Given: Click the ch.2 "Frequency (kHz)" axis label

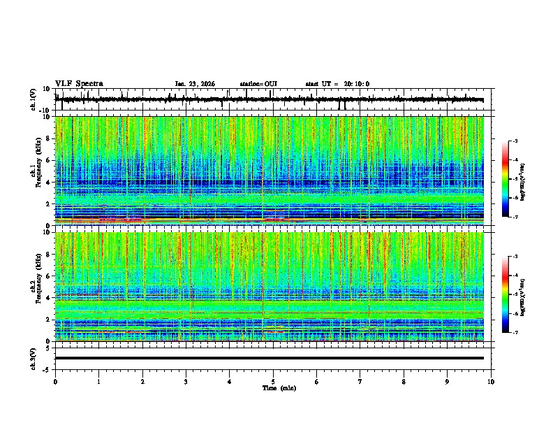Looking at the screenshot, I should [38, 278].
